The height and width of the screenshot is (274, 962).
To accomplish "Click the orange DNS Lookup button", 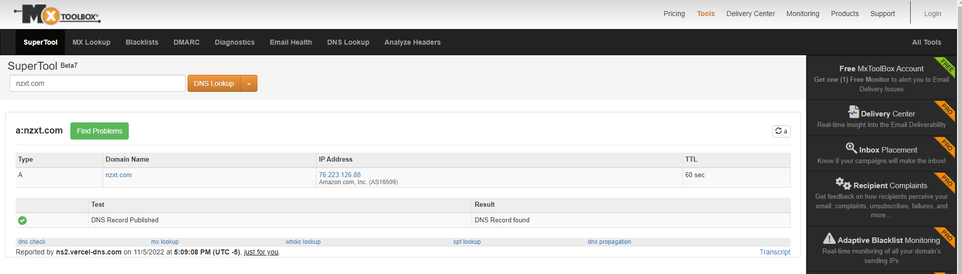I will (214, 84).
